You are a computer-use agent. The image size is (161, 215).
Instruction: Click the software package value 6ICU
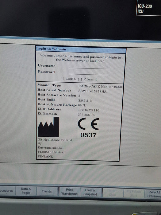[x=82, y=105]
